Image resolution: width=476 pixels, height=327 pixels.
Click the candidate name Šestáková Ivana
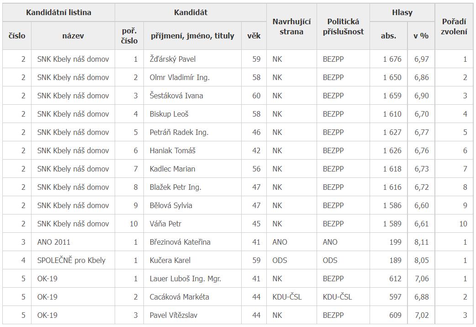[176, 96]
